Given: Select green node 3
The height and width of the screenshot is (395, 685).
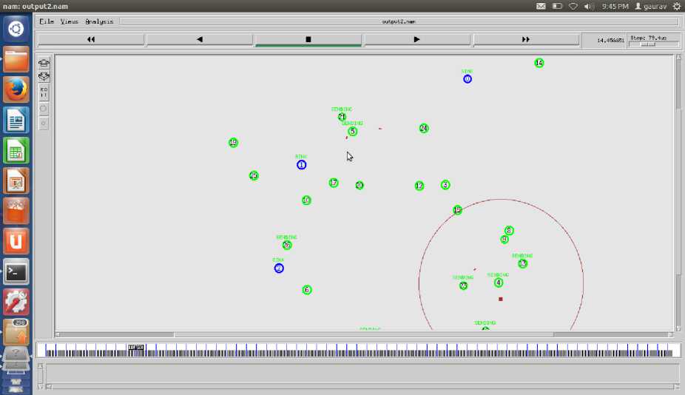Looking at the screenshot, I should [445, 185].
